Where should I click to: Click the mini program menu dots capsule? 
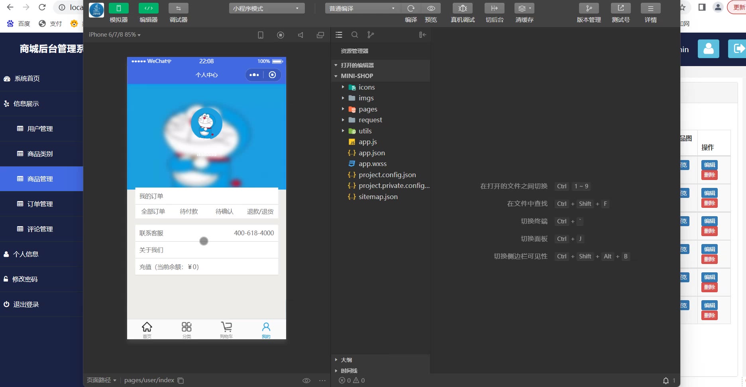tap(254, 75)
